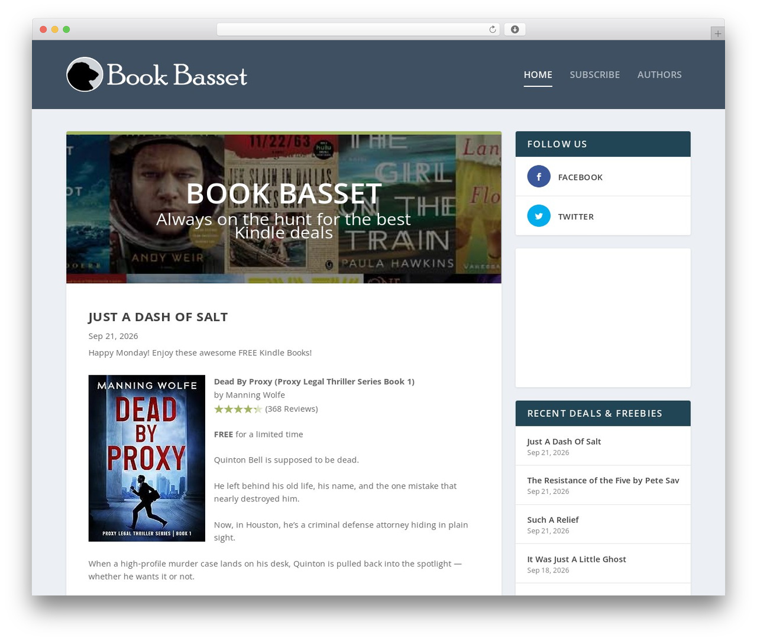Click the FOLLOW US widget heading
The width and height of the screenshot is (757, 641).
[x=557, y=144]
